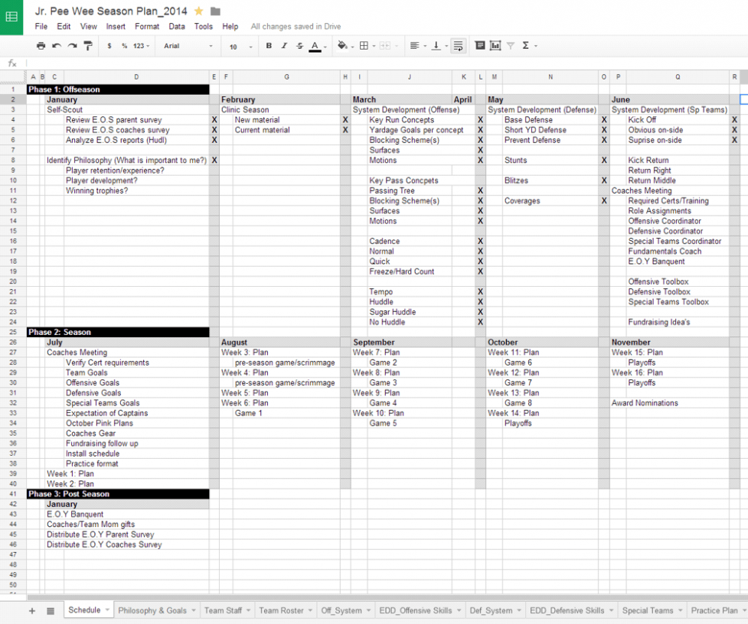This screenshot has width=748, height=624.
Task: Toggle italic text formatting
Action: (x=284, y=46)
